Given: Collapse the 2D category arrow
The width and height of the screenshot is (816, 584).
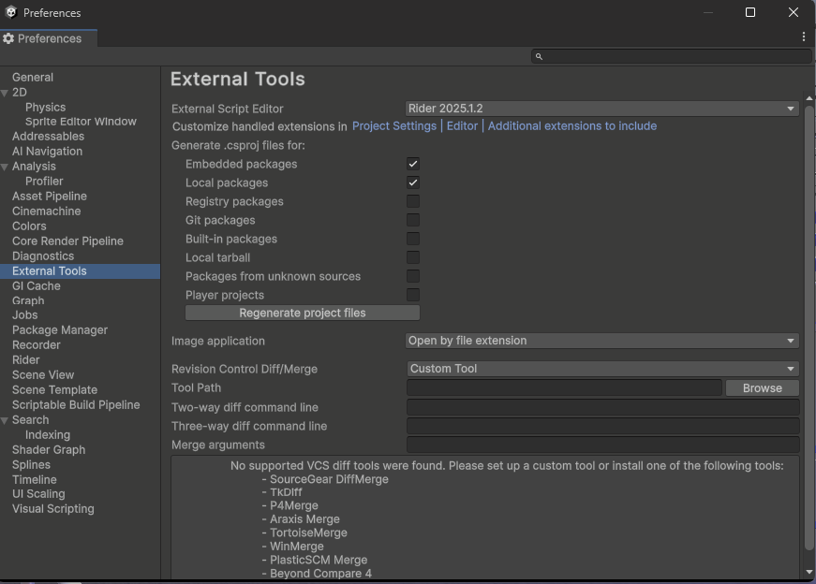Looking at the screenshot, I should [x=6, y=93].
